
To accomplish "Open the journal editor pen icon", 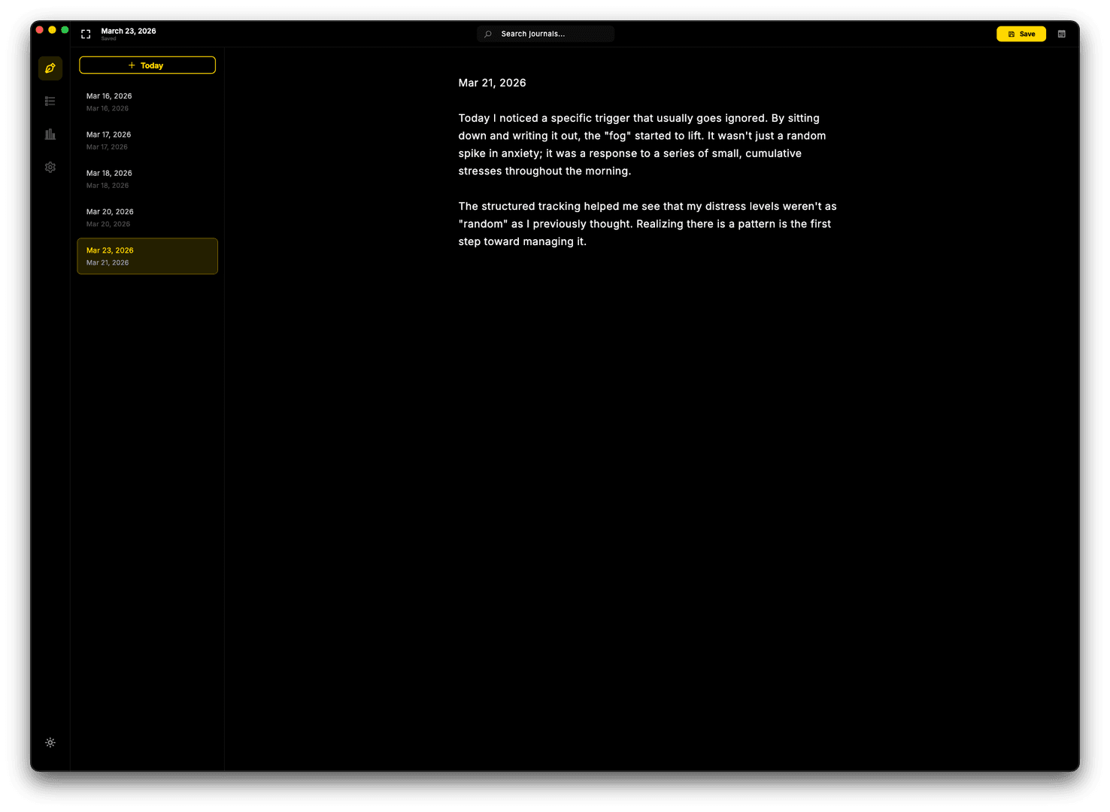I will [50, 68].
